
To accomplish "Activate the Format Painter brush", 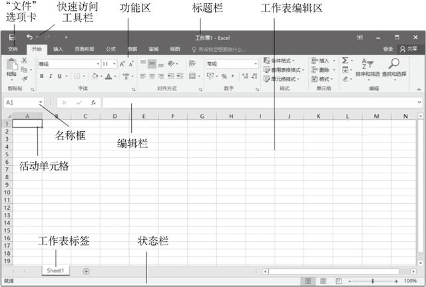I will [25, 79].
